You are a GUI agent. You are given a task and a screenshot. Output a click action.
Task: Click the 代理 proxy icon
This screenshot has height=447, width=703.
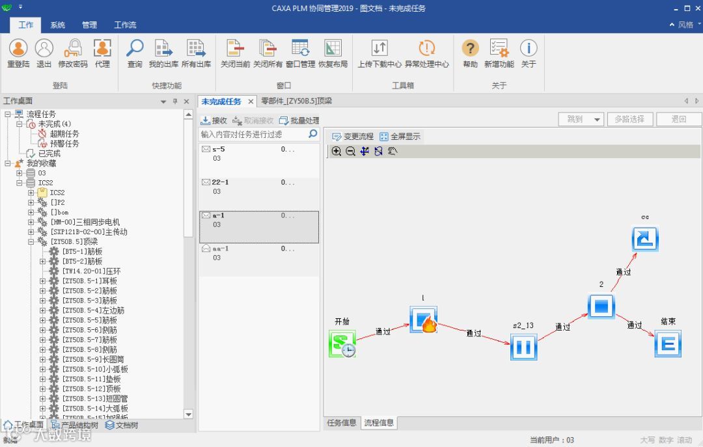[x=102, y=53]
